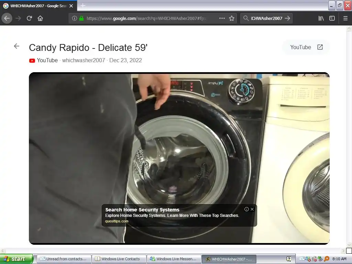This screenshot has width=352, height=264.
Task: Close the WHICHWAsher2007 Google Search tab
Action: (71, 6)
